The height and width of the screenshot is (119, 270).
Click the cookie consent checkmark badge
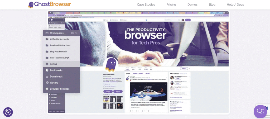tap(8, 112)
